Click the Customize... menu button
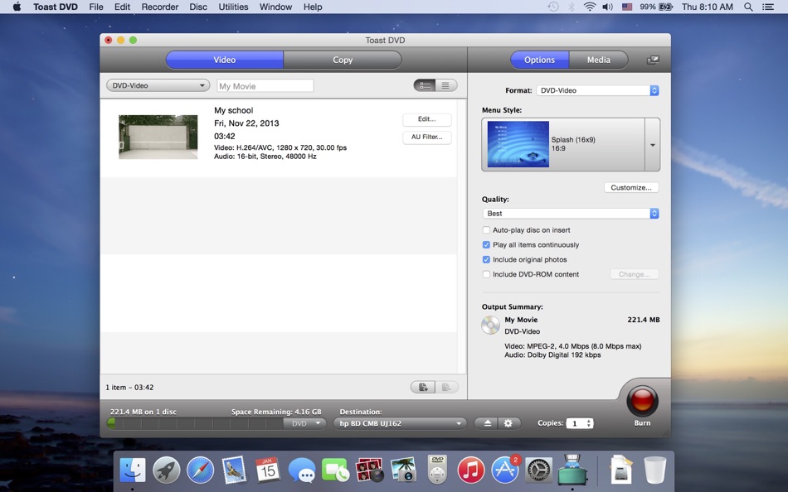This screenshot has width=788, height=492. tap(631, 187)
